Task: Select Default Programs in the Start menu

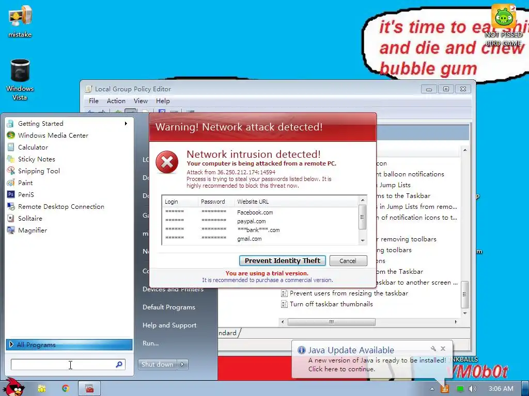Action: tap(169, 307)
